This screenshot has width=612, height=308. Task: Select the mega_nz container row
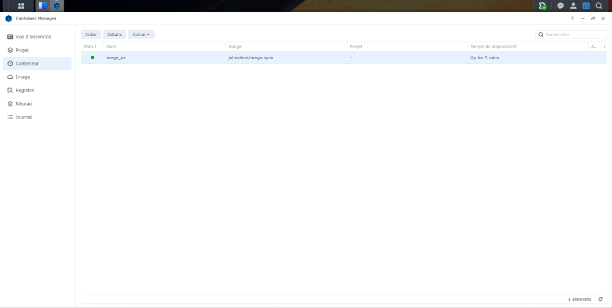click(x=343, y=57)
